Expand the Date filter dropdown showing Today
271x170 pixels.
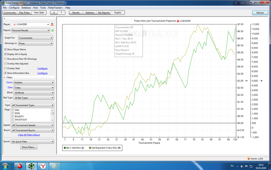pos(34,88)
